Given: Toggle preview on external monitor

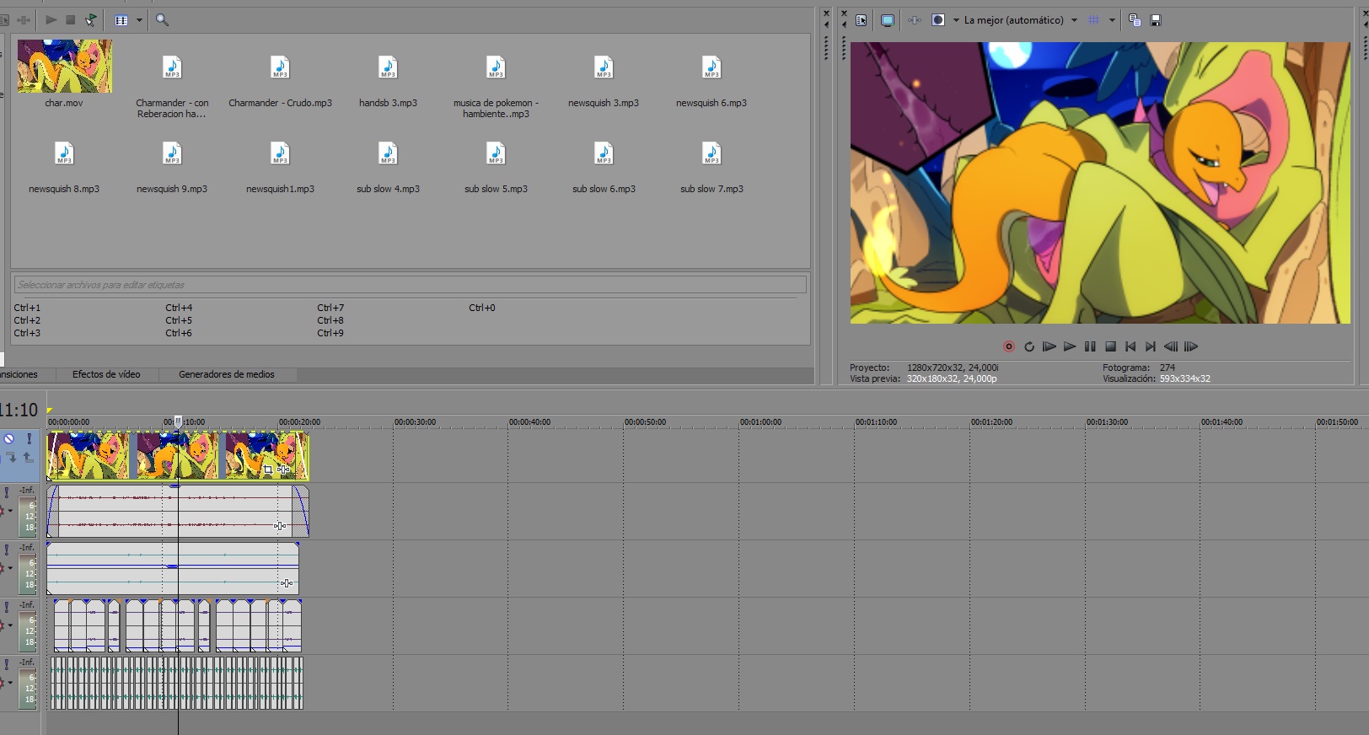Looking at the screenshot, I should click(887, 20).
